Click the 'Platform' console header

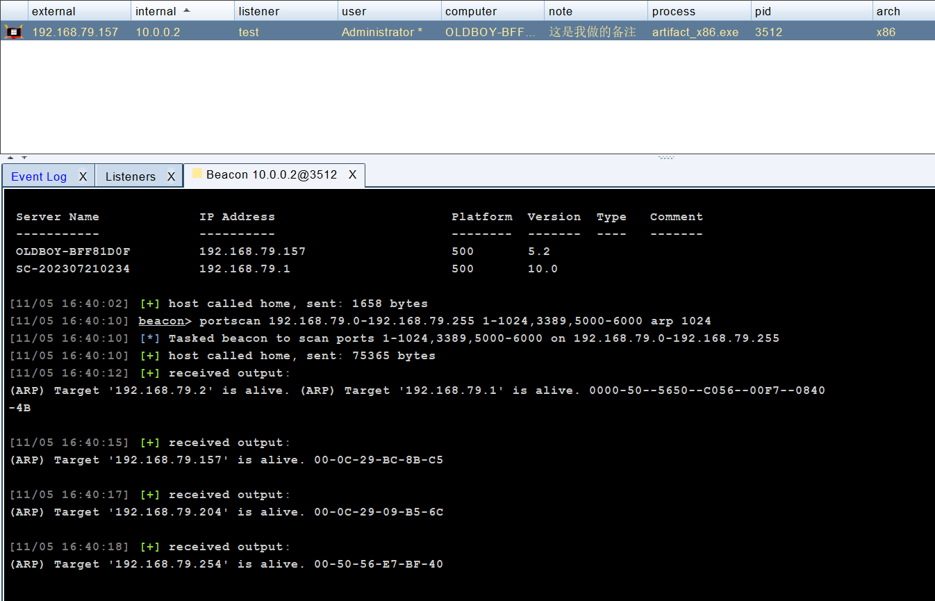pos(482,217)
